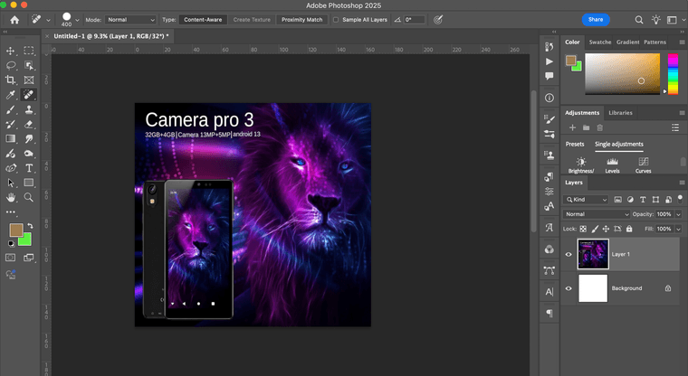Image resolution: width=688 pixels, height=376 pixels.
Task: Open the Paragraph panel icon
Action: click(549, 313)
